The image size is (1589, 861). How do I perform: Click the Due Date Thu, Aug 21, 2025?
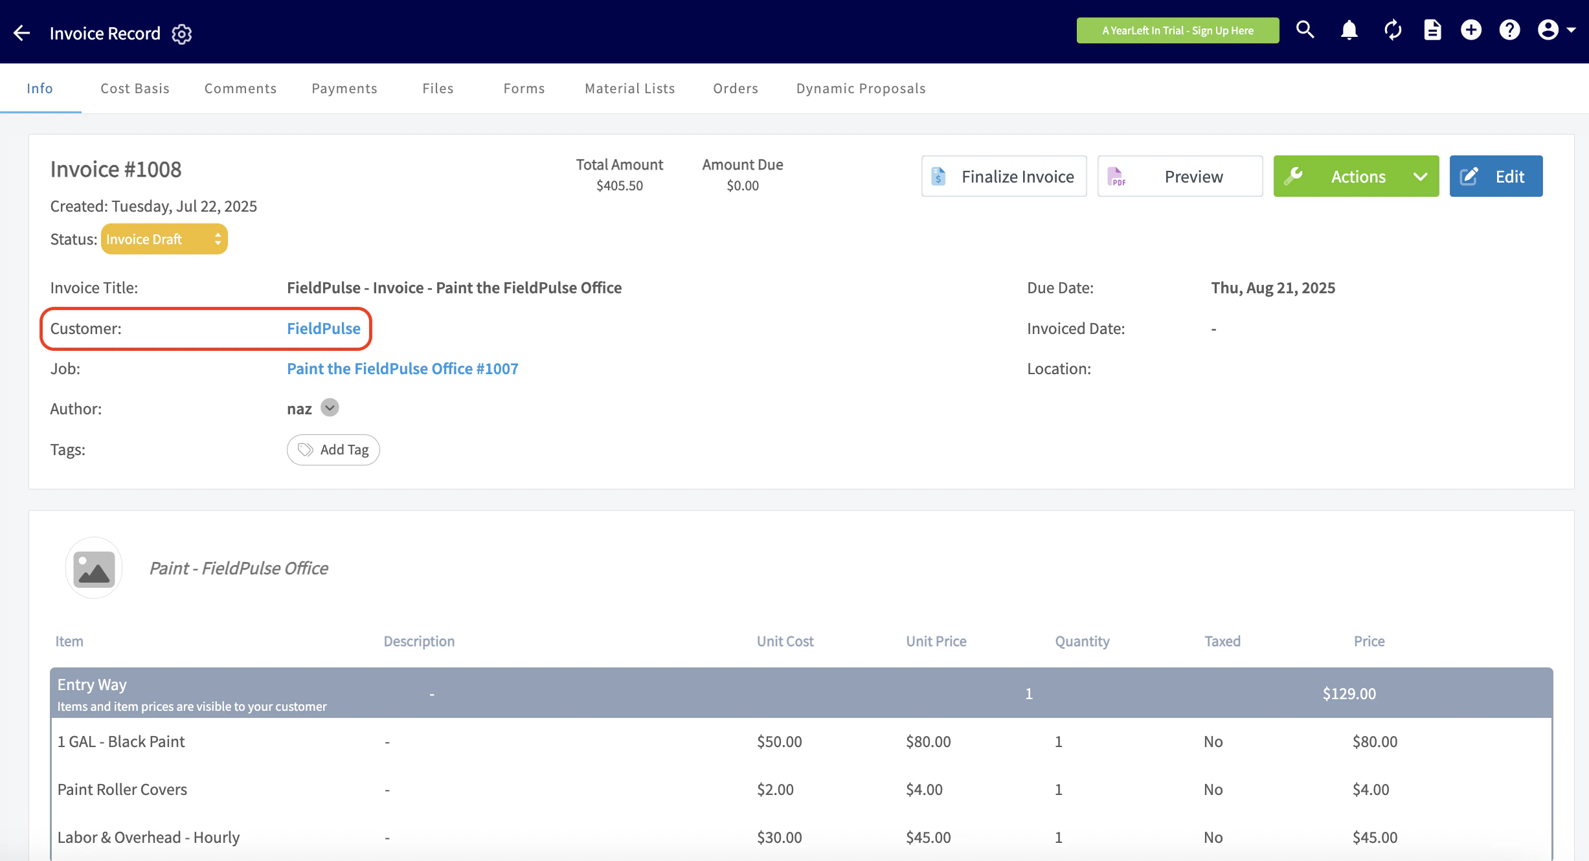point(1273,287)
